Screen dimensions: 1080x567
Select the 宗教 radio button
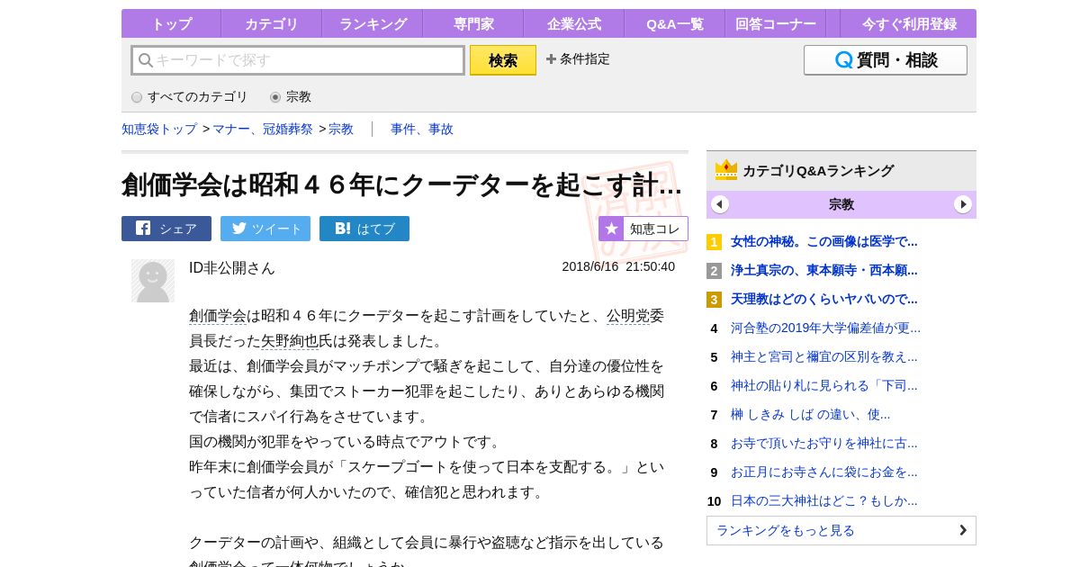point(275,97)
